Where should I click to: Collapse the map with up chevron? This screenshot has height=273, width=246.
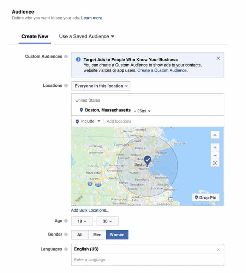coord(215,135)
